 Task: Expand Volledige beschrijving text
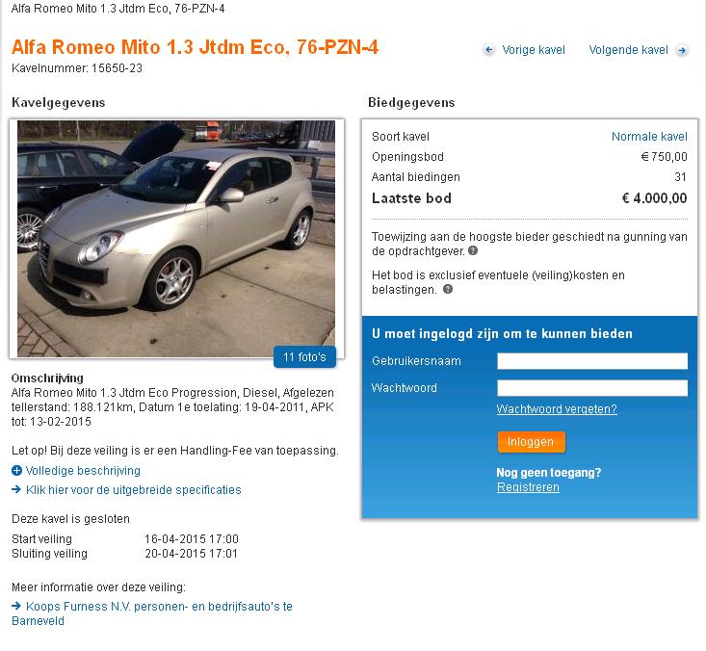click(83, 471)
